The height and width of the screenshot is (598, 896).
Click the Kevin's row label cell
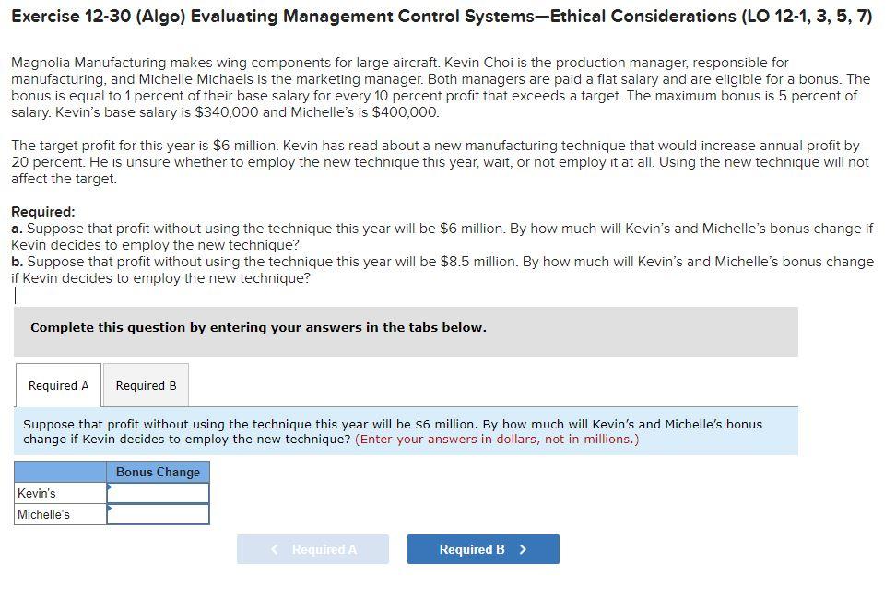[60, 493]
